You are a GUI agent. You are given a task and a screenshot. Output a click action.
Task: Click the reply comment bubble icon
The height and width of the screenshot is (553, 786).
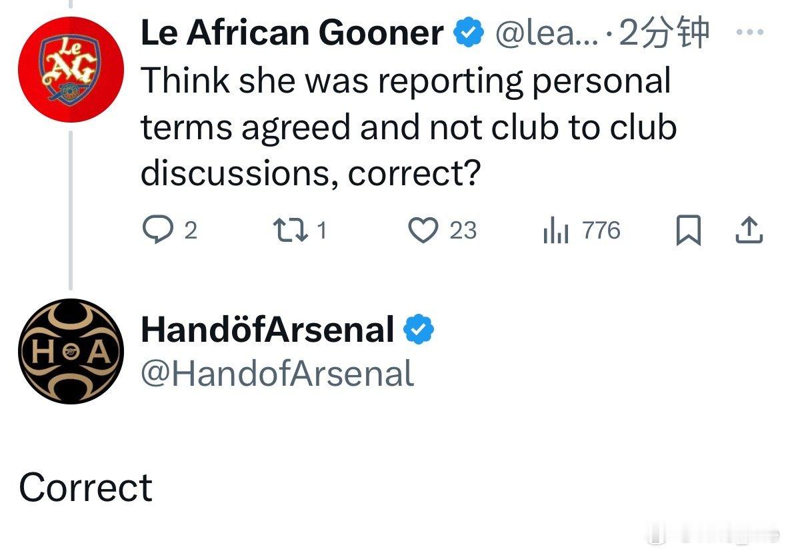point(158,230)
